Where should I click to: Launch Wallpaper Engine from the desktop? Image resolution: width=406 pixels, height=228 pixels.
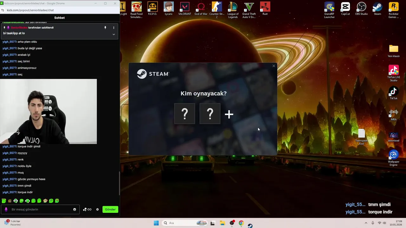pos(394,158)
